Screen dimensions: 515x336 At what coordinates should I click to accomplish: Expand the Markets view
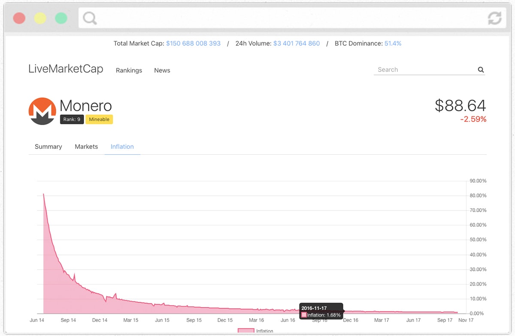click(86, 147)
